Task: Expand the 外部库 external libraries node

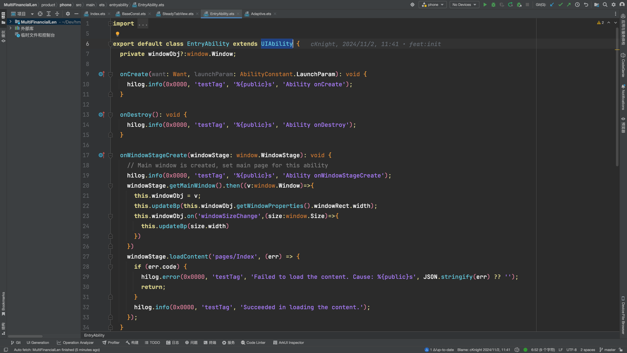Action: (10, 28)
